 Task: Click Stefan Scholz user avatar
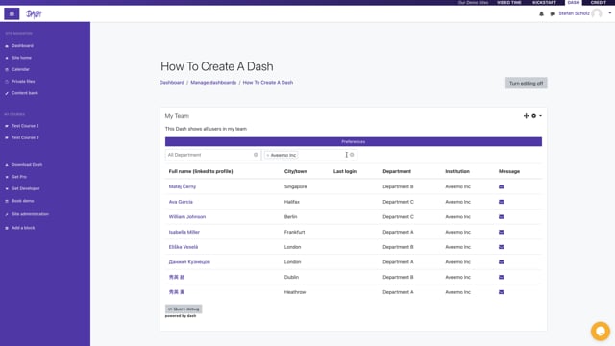(597, 13)
